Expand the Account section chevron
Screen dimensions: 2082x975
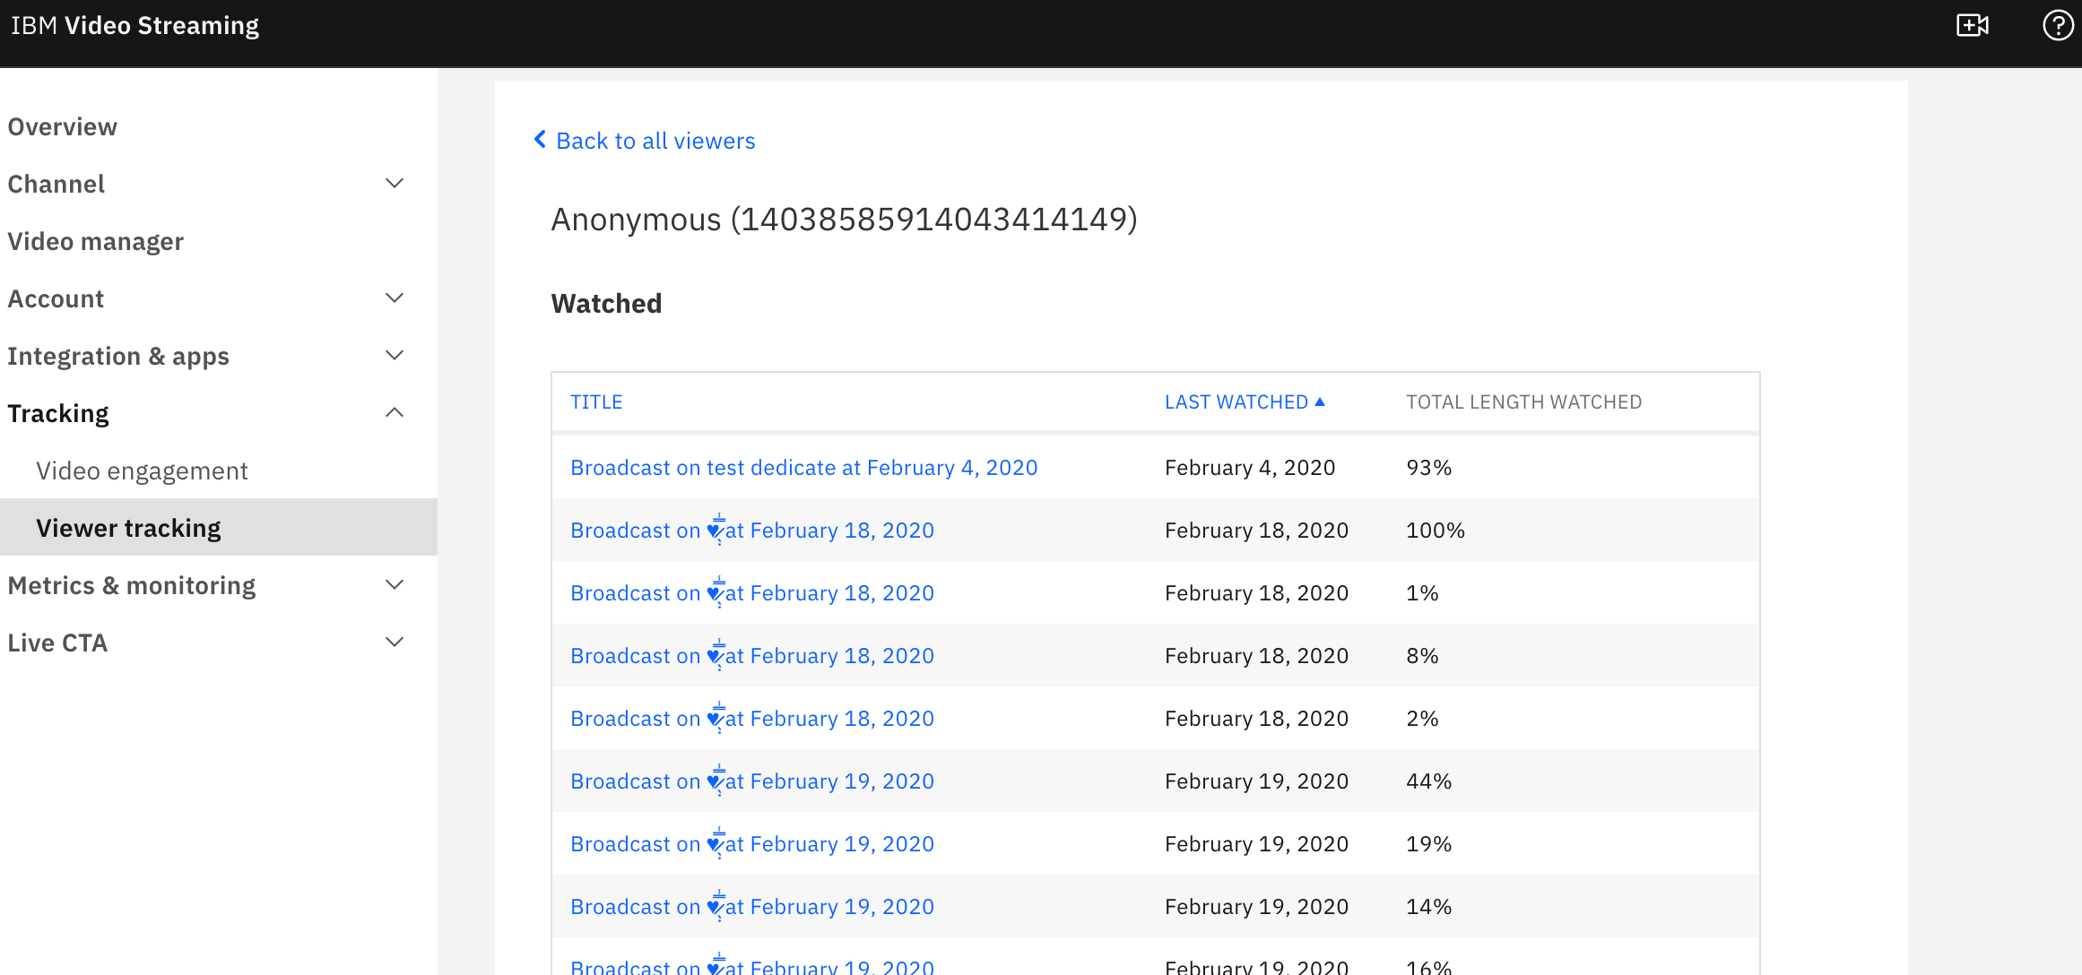395,298
